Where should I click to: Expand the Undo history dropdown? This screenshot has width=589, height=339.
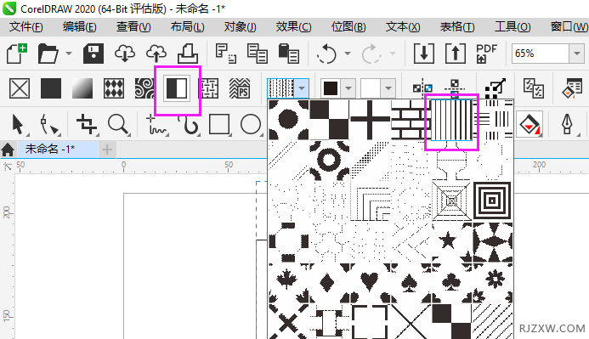tap(348, 54)
